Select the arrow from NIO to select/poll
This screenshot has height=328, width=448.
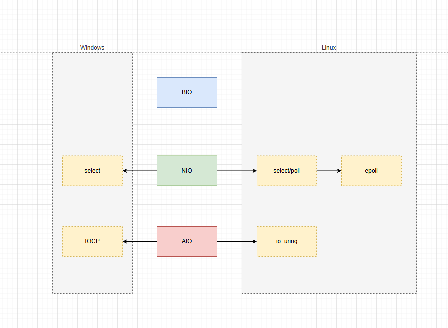(x=237, y=171)
